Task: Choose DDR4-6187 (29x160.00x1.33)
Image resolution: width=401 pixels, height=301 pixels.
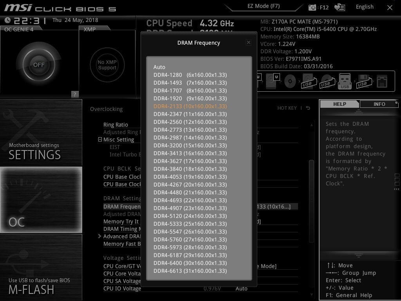Action: (x=190, y=255)
